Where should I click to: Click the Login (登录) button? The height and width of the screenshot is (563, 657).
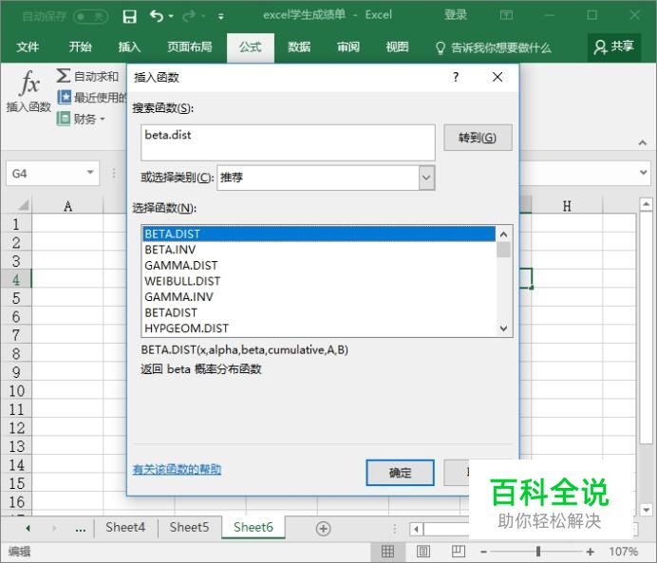click(455, 15)
